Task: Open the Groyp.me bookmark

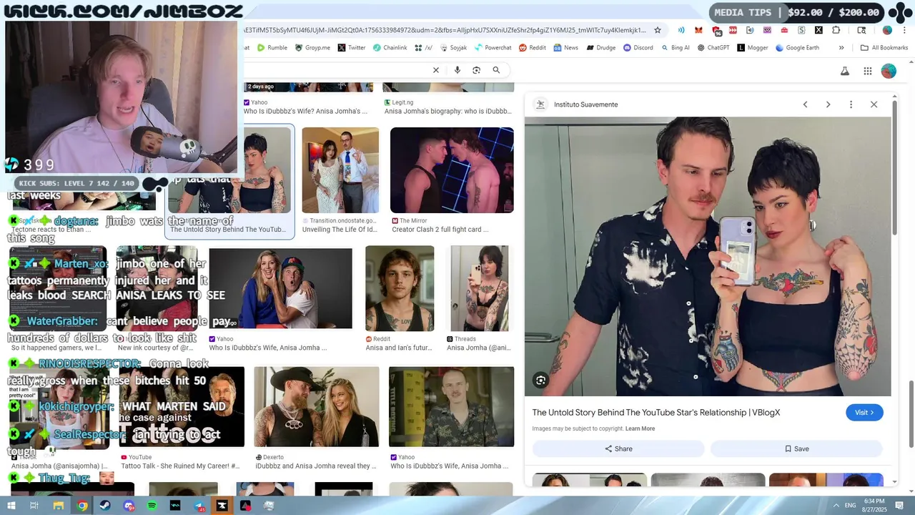Action: [x=312, y=48]
